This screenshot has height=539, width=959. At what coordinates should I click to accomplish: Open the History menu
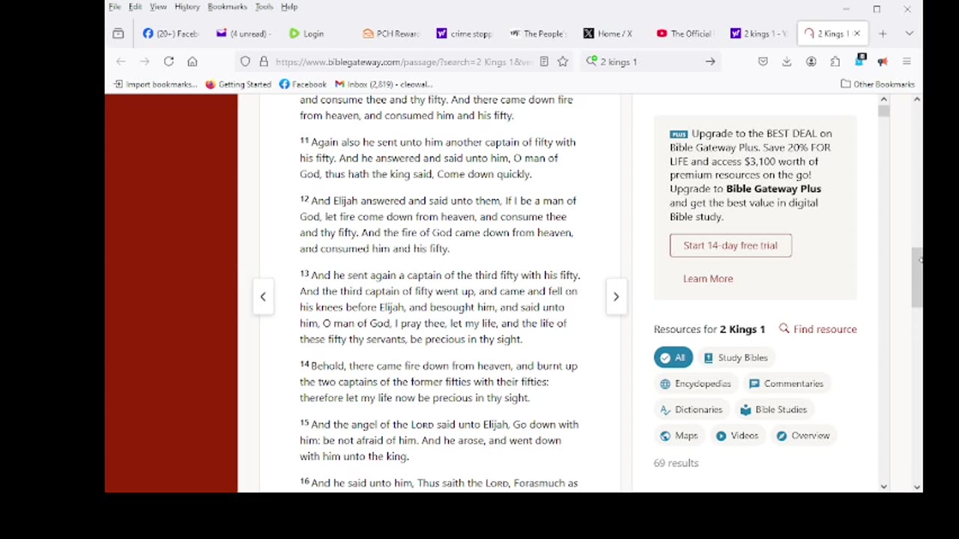click(187, 7)
